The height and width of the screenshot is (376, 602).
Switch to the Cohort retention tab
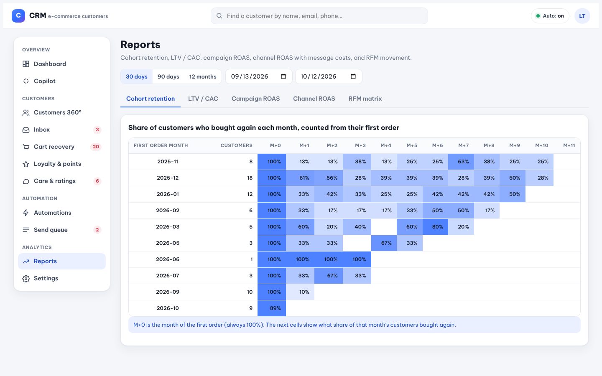point(150,99)
